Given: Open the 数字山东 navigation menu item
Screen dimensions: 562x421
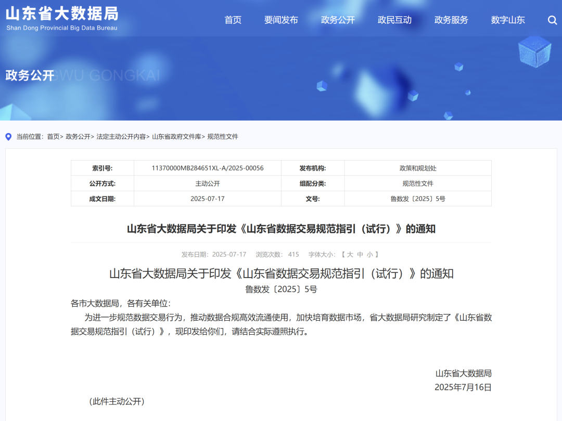Looking at the screenshot, I should point(507,20).
